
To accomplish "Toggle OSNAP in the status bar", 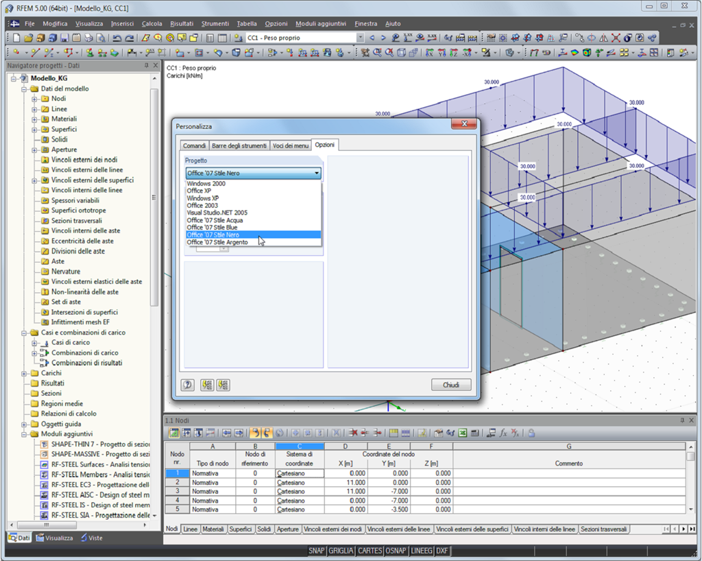I will click(x=396, y=551).
